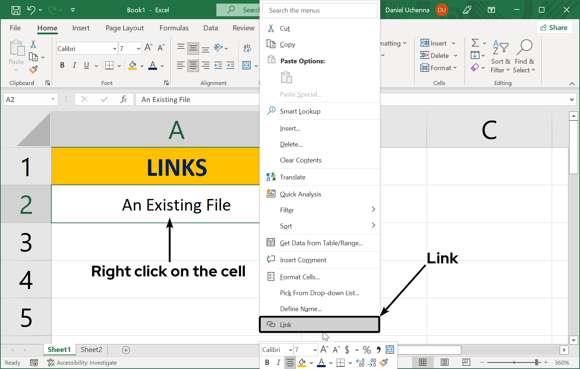The height and width of the screenshot is (369, 580).
Task: Apply accounting format from the mini toolbar
Action: [348, 349]
